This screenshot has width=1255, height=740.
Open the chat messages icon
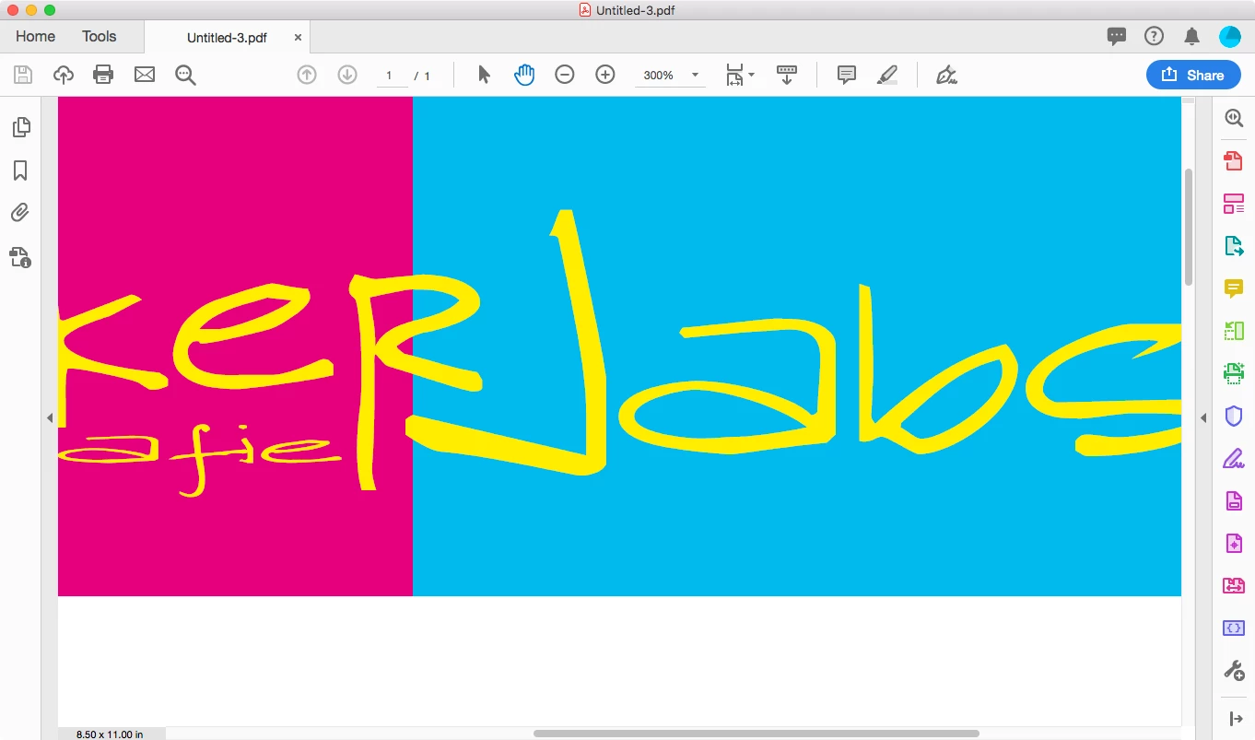click(1117, 37)
